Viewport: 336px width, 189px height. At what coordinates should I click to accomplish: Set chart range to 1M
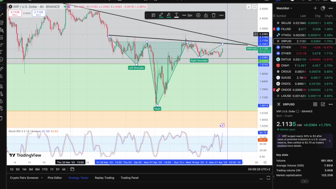24,169
